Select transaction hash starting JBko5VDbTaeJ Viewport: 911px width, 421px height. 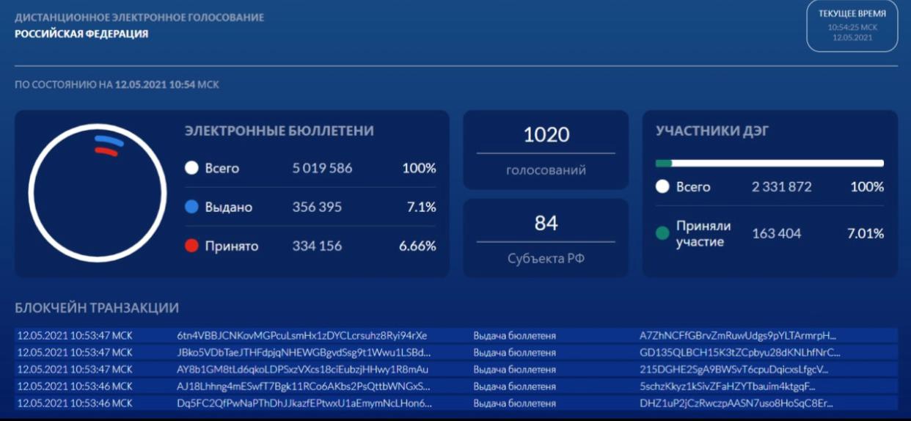(304, 353)
